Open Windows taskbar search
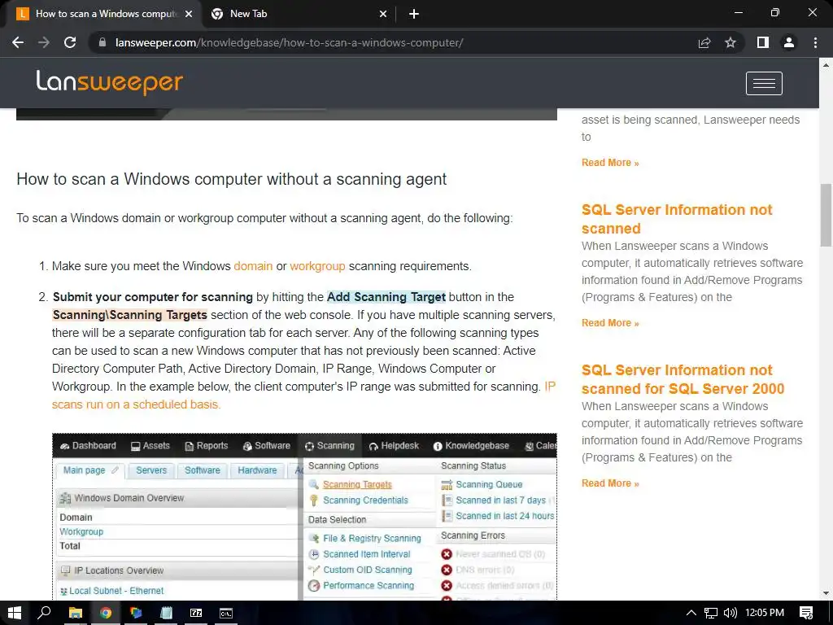The image size is (833, 625). coord(44,613)
